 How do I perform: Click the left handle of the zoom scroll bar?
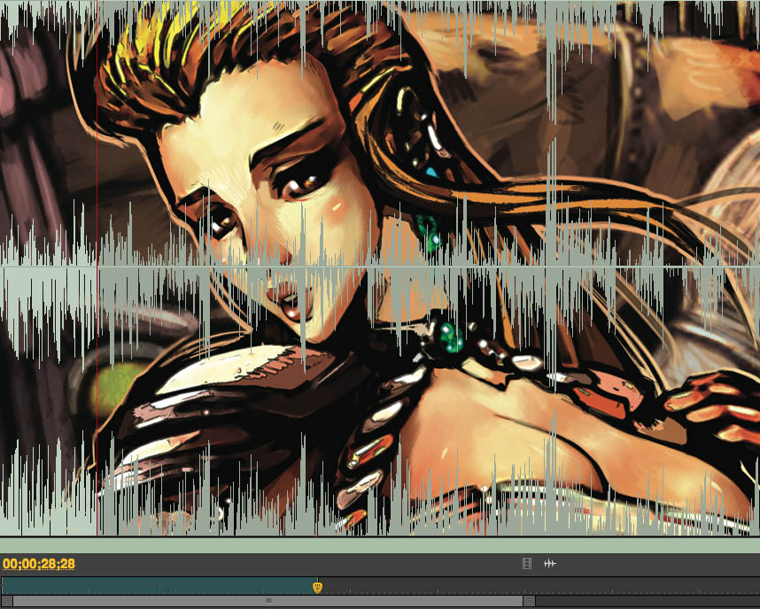click(x=7, y=601)
